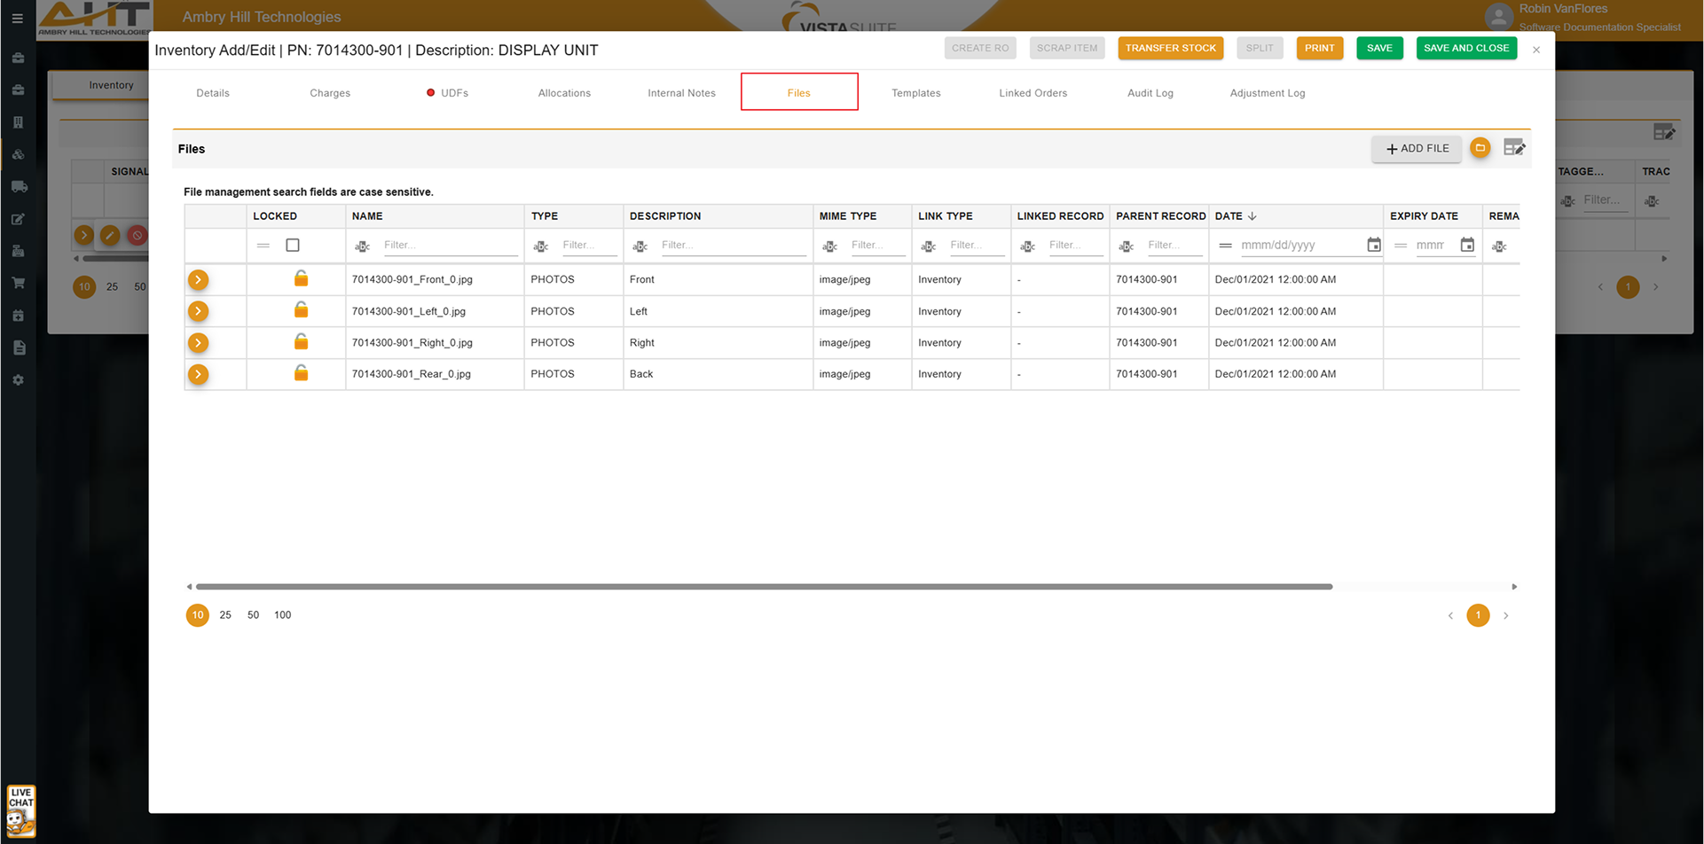Screen dimensions: 1704x844
Task: Click the hamburger menu icon in the sidebar
Action: pos(17,19)
